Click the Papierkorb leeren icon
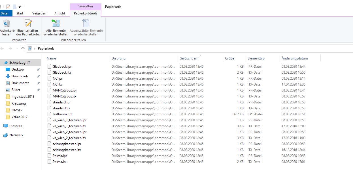 point(6,24)
